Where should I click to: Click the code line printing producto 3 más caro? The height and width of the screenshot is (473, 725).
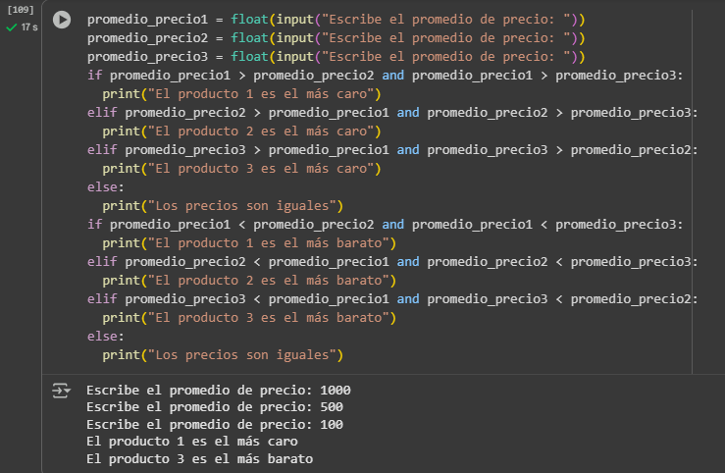pos(240,169)
